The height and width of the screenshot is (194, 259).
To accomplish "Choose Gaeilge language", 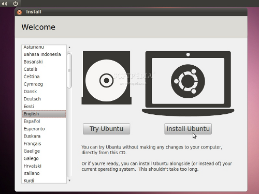I will coord(44,151).
